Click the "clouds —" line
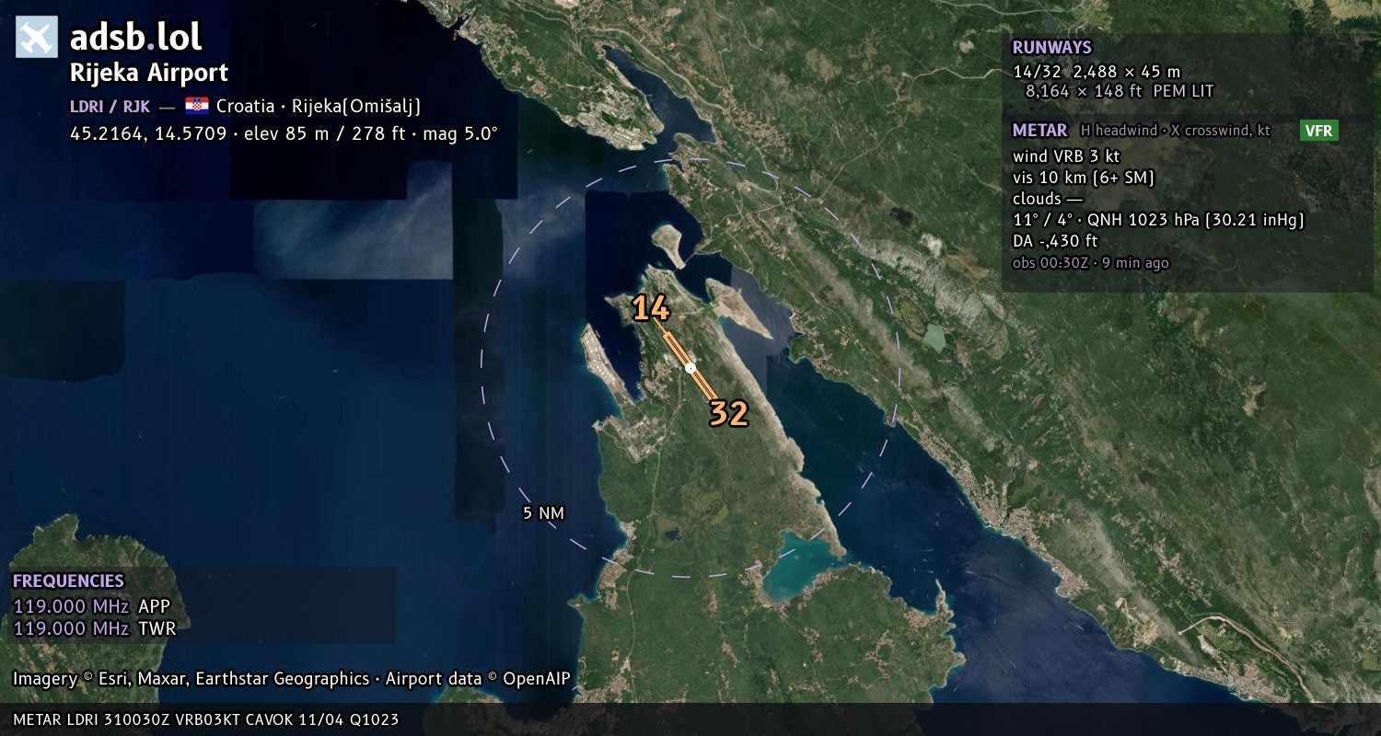This screenshot has height=736, width=1381. pos(1048,199)
